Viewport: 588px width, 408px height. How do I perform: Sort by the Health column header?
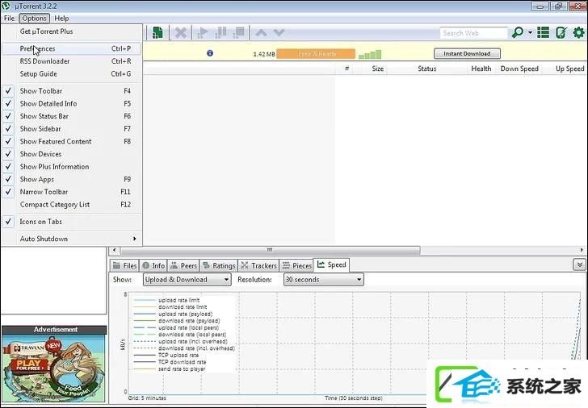(x=481, y=69)
